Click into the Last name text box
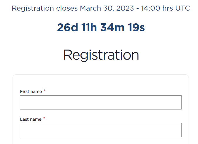This screenshot has width=198, height=144. [100, 130]
